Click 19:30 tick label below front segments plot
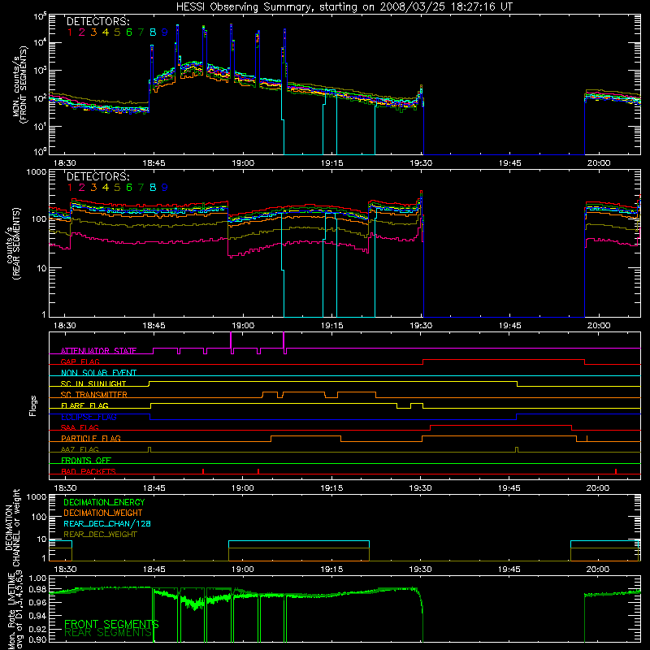Viewport: 650px width, 650px height. 421,163
